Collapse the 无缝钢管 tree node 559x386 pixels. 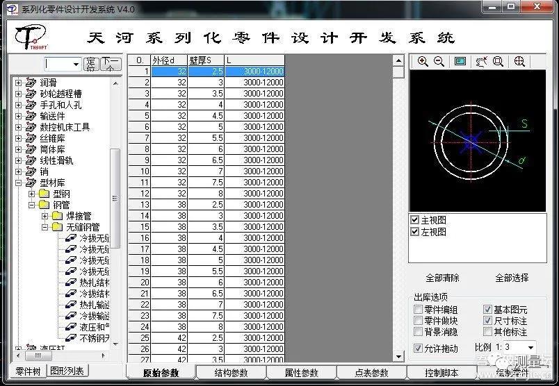(44, 227)
